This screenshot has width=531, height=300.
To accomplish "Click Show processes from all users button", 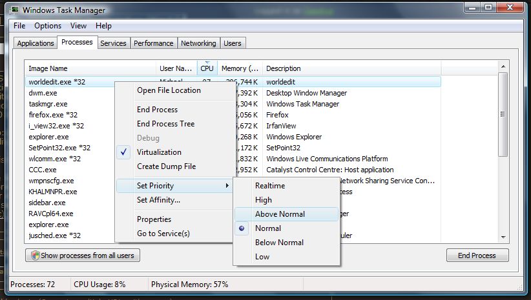I will [x=83, y=255].
